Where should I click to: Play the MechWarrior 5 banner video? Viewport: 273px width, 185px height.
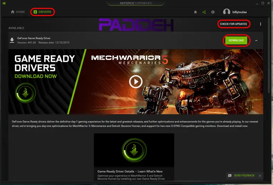pyautogui.click(x=136, y=81)
